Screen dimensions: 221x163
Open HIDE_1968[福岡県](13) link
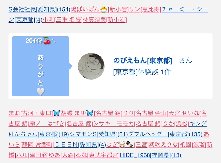click(150, 155)
